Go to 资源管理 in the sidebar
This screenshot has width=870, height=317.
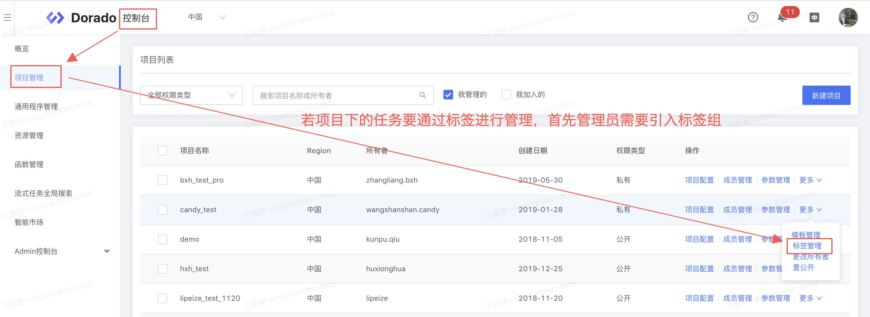click(29, 135)
